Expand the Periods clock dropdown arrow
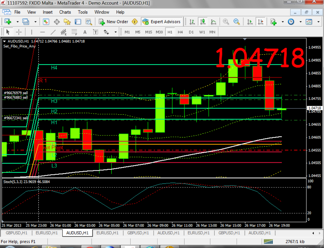This screenshot has width=324, height=248. coord(300,22)
